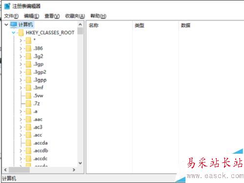244x183 pixels.
Task: Open the 收藏夹(A) menu
Action: coord(75,16)
